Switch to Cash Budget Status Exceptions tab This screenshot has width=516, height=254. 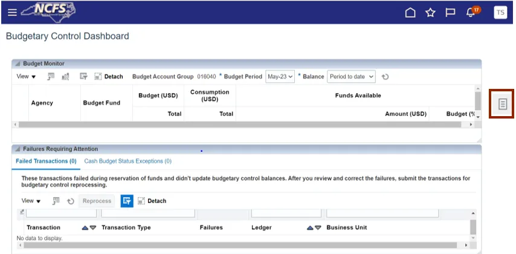127,161
